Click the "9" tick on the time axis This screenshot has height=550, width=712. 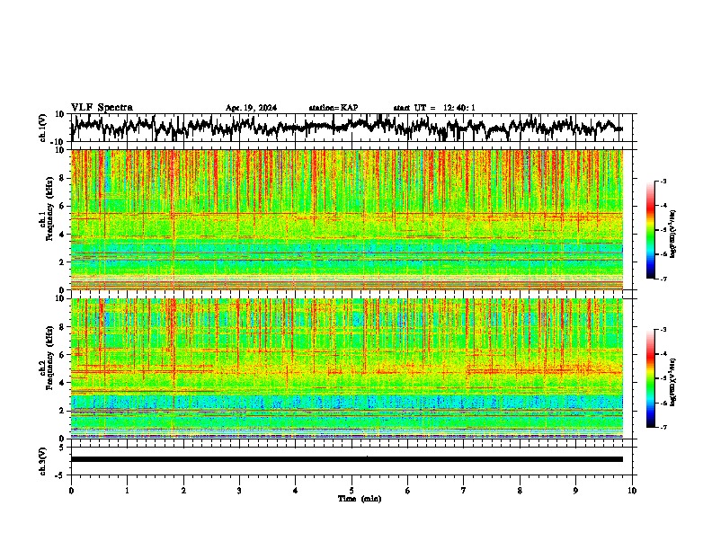575,491
